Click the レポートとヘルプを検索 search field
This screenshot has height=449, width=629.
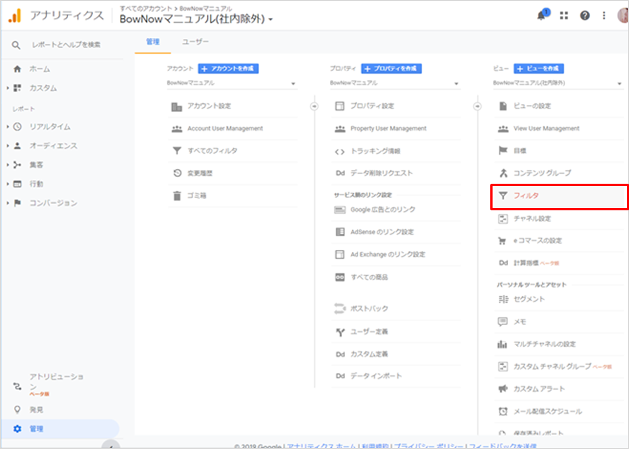click(66, 45)
